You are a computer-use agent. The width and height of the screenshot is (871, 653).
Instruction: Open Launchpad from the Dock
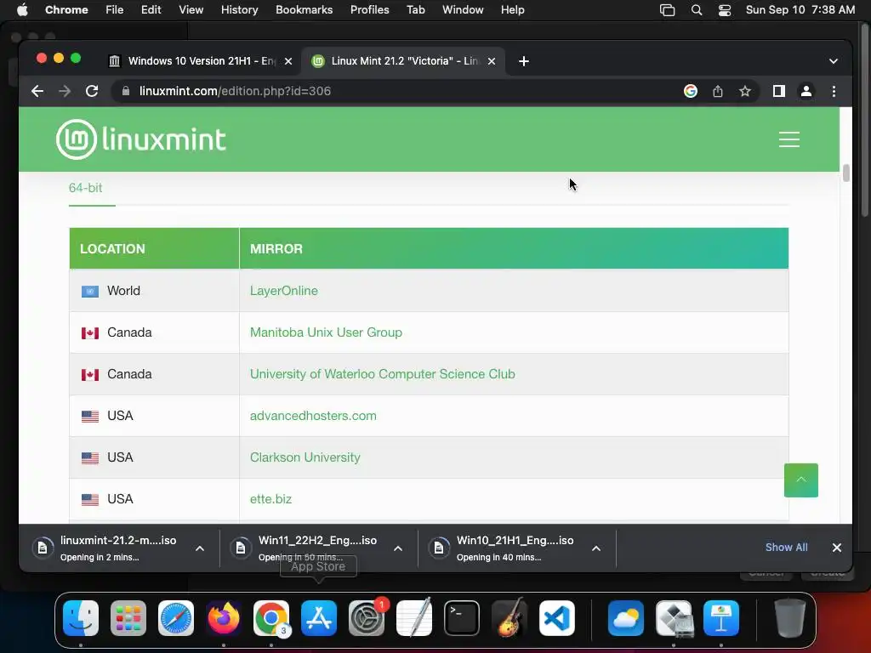(128, 618)
